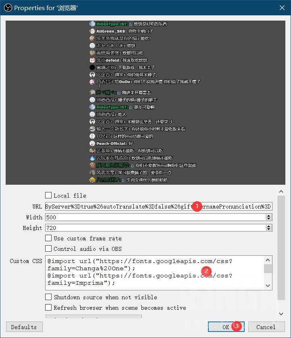Increase Height with the up stepper arrow

(268, 226)
